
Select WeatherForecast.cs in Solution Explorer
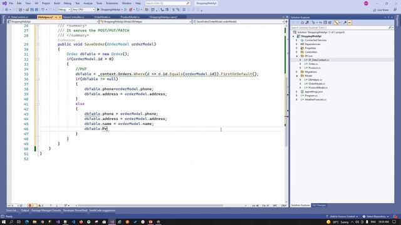[315, 99]
